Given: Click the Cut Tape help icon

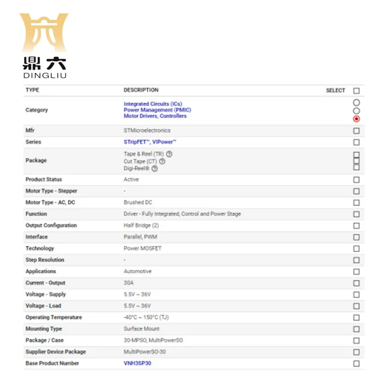Looking at the screenshot, I should click(162, 161).
